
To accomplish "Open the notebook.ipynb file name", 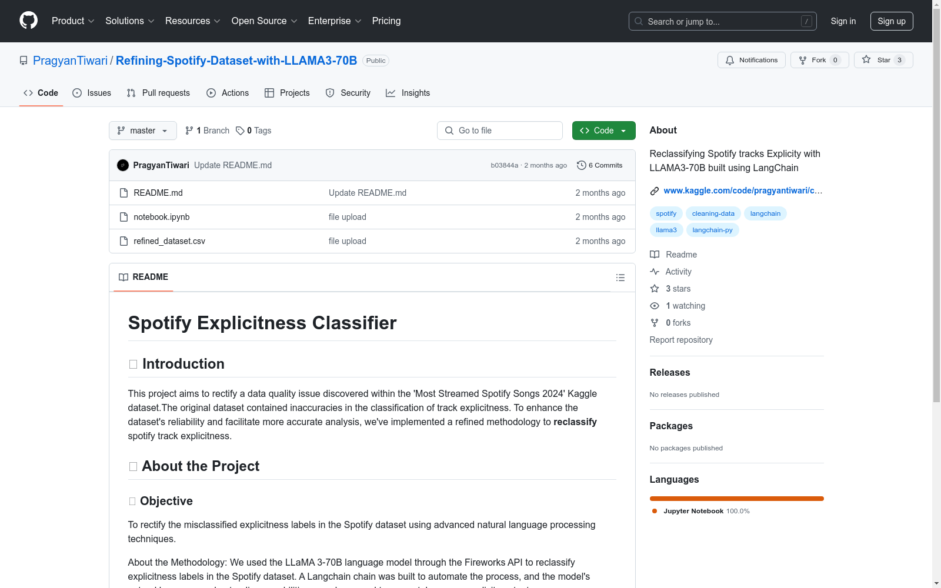I will pyautogui.click(x=162, y=217).
